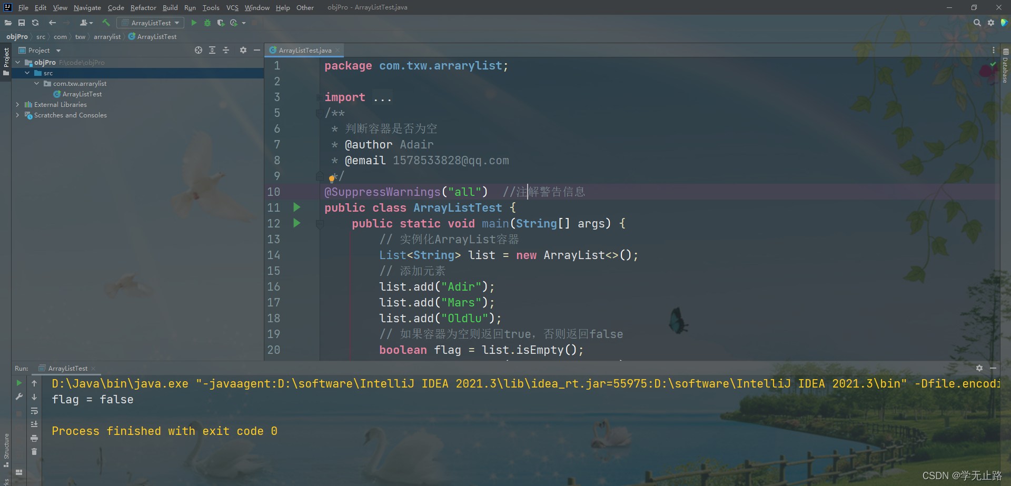1011x486 pixels.
Task: Clear console output with trash icon
Action: click(34, 452)
